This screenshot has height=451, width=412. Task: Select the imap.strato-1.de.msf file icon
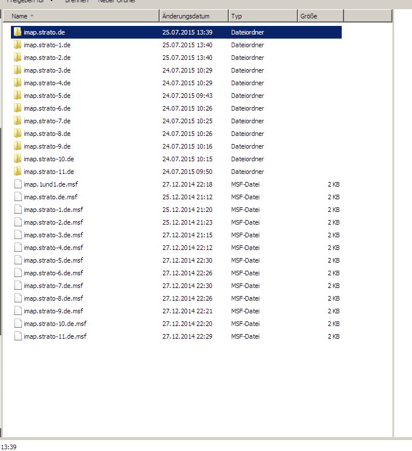click(x=18, y=210)
